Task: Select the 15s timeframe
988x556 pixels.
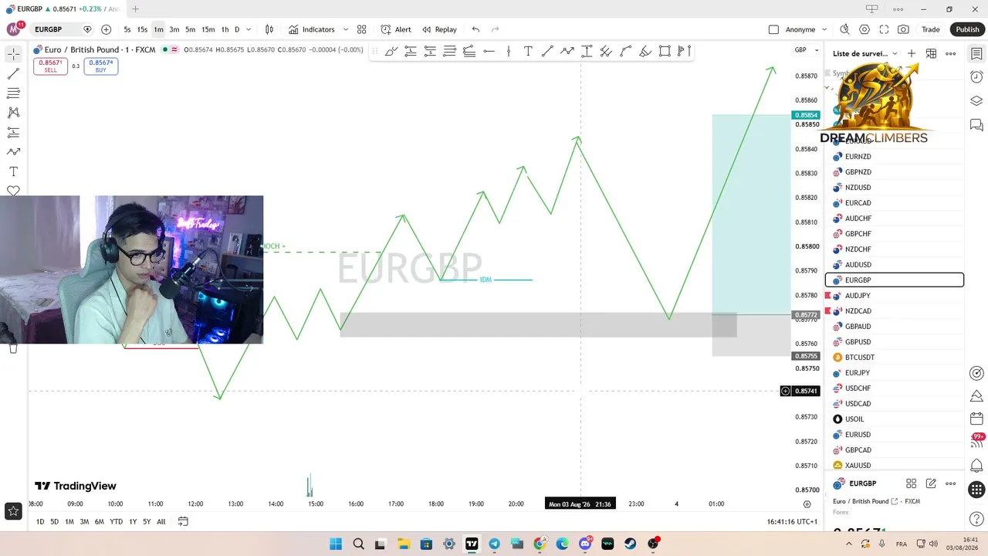Action: [x=142, y=29]
